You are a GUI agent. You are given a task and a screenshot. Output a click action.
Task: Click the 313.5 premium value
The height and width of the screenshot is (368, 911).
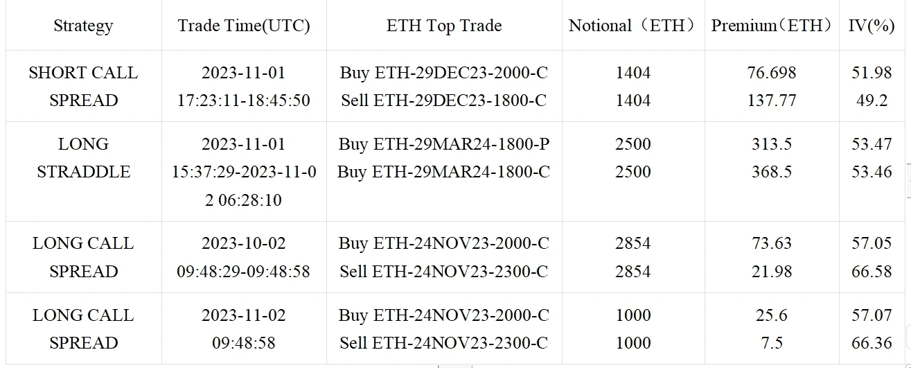pos(772,144)
